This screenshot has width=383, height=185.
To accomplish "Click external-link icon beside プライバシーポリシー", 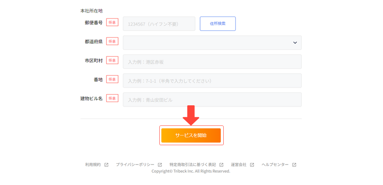I will [x=160, y=165].
